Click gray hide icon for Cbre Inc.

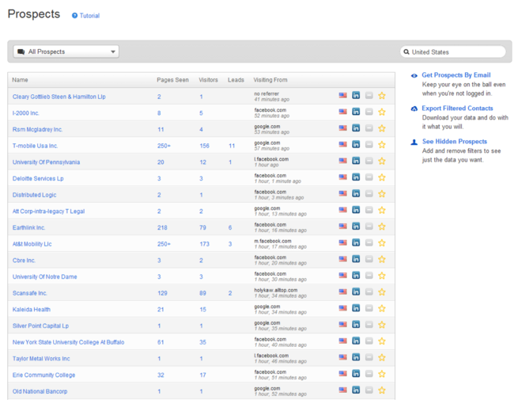(x=368, y=260)
